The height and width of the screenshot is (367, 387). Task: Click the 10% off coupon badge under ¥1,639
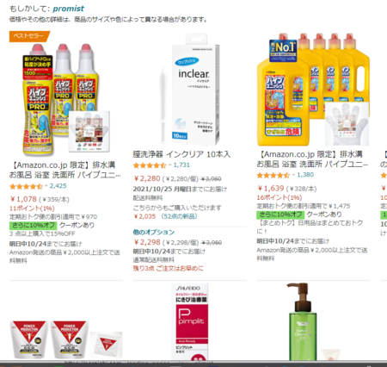(x=280, y=215)
